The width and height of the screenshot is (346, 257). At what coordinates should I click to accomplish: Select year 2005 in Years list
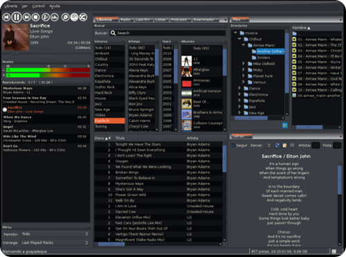pos(167,81)
